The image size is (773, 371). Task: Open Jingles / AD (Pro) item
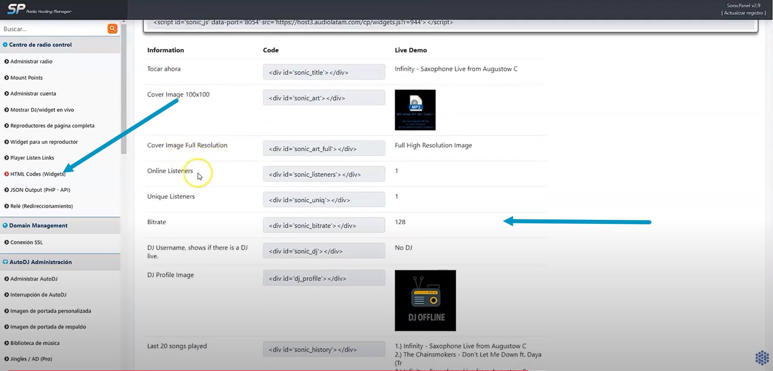[31, 359]
